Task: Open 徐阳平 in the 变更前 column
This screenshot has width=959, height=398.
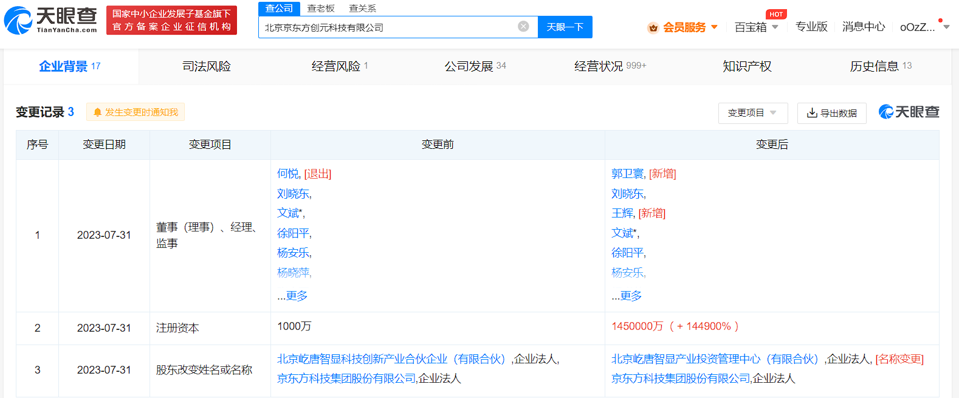Action: click(294, 233)
